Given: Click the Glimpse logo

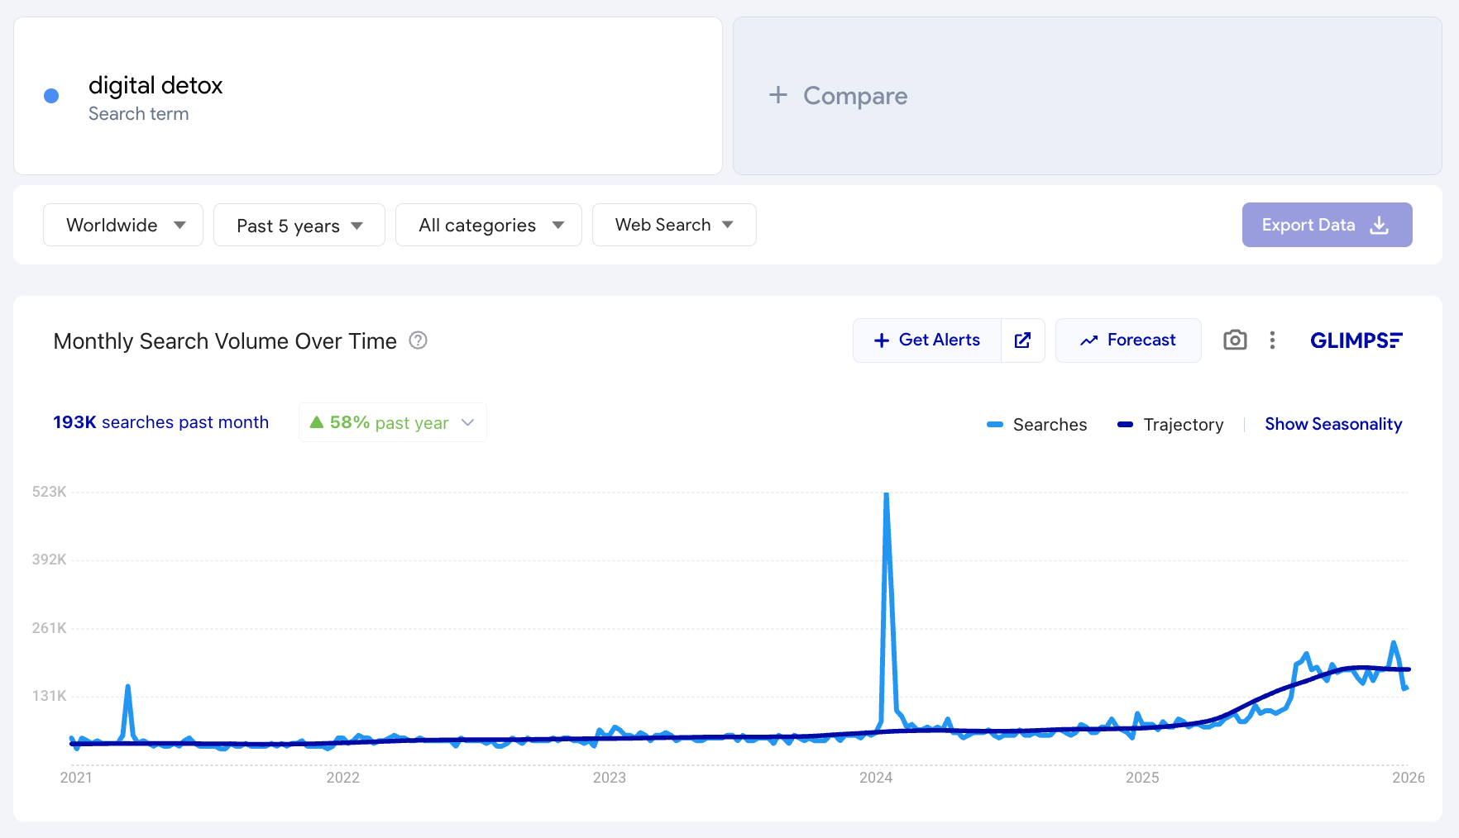Looking at the screenshot, I should [1356, 340].
